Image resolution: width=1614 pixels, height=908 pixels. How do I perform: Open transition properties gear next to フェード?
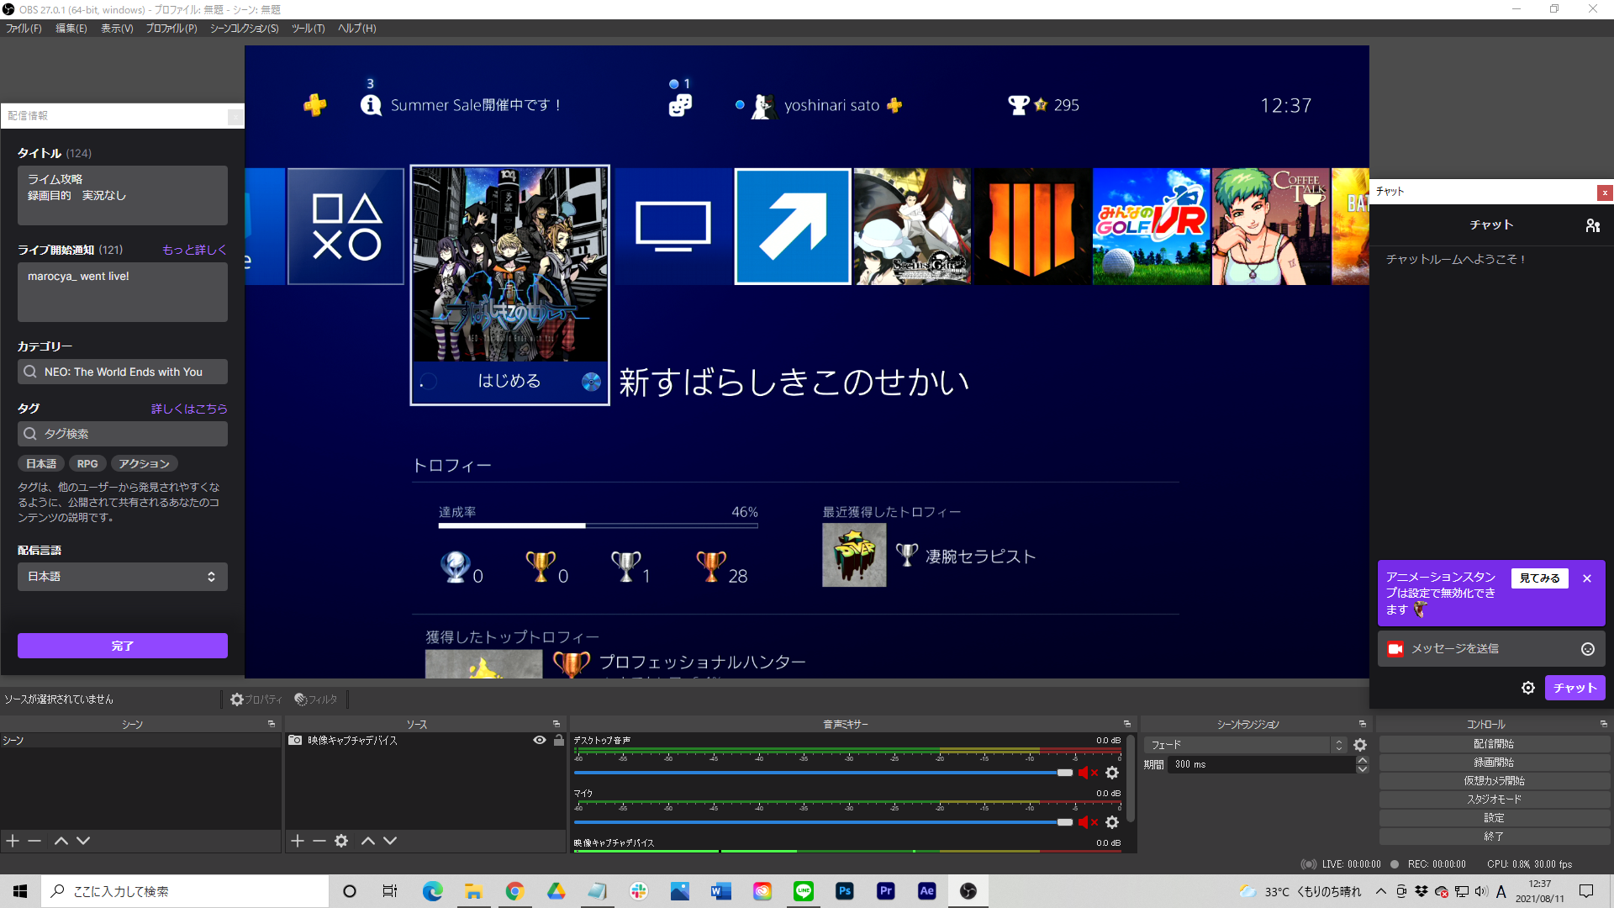pyautogui.click(x=1360, y=745)
